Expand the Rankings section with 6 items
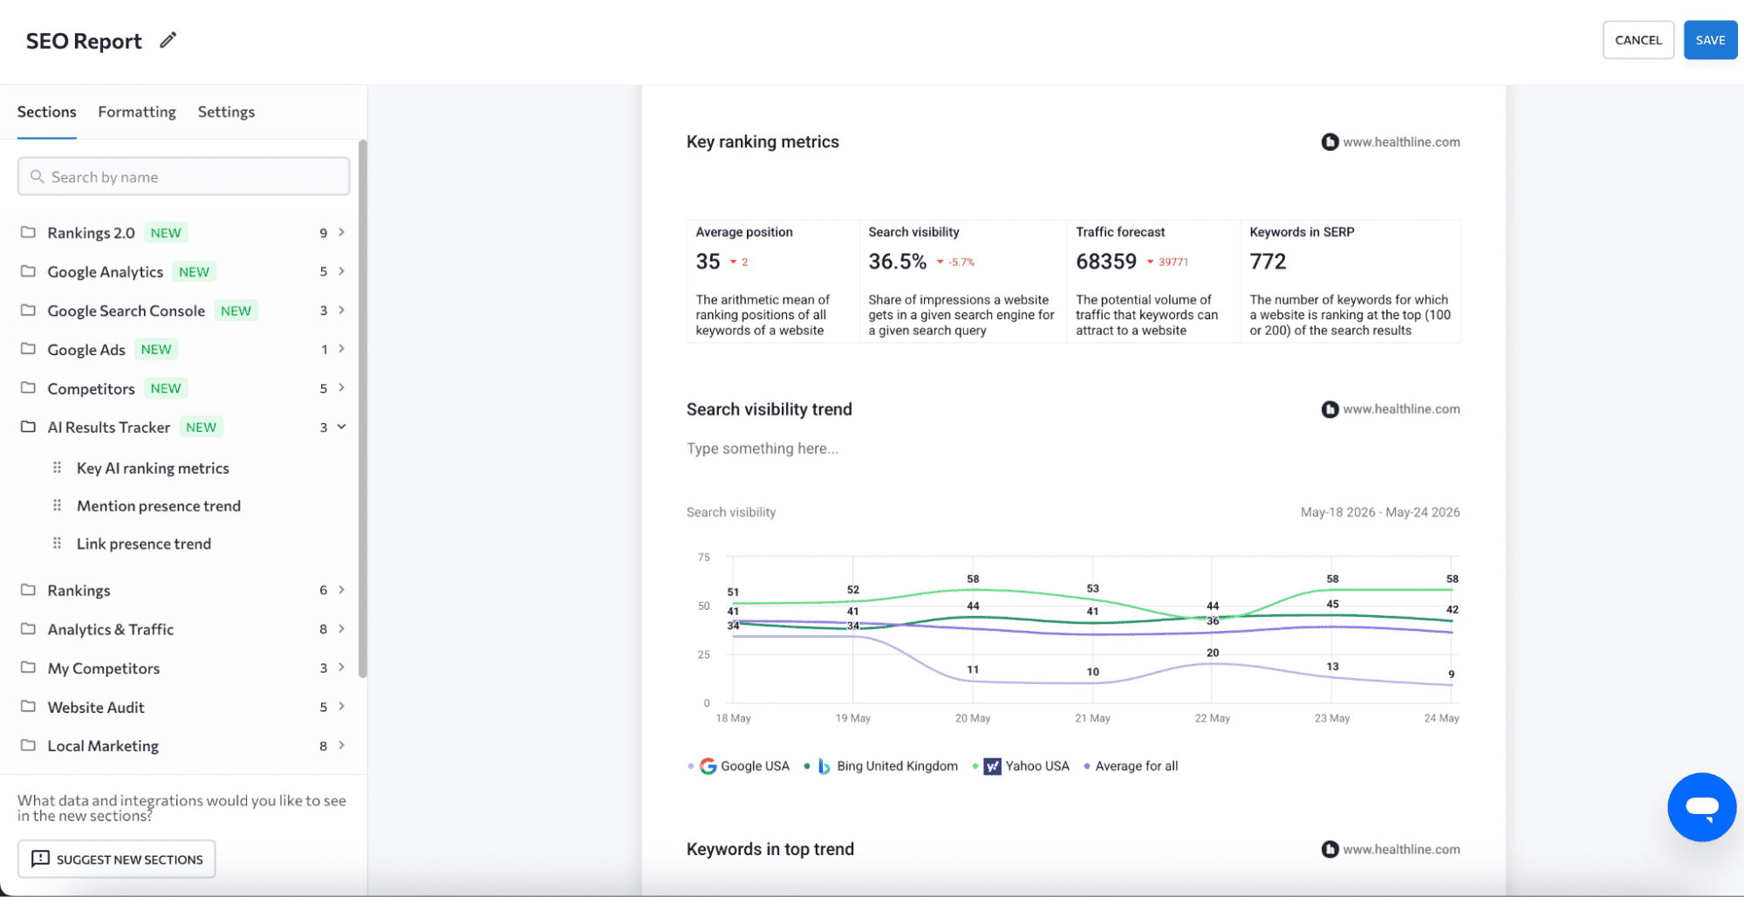 pyautogui.click(x=342, y=590)
